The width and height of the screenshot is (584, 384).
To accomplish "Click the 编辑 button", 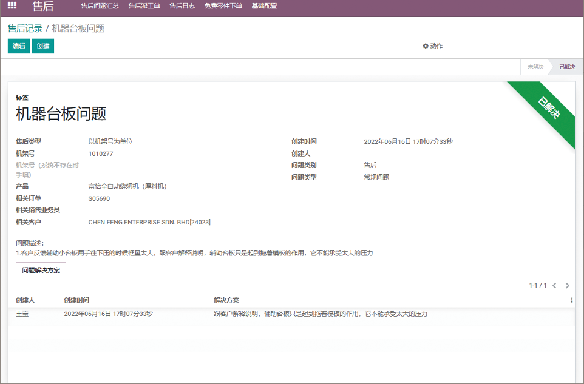I will point(19,46).
